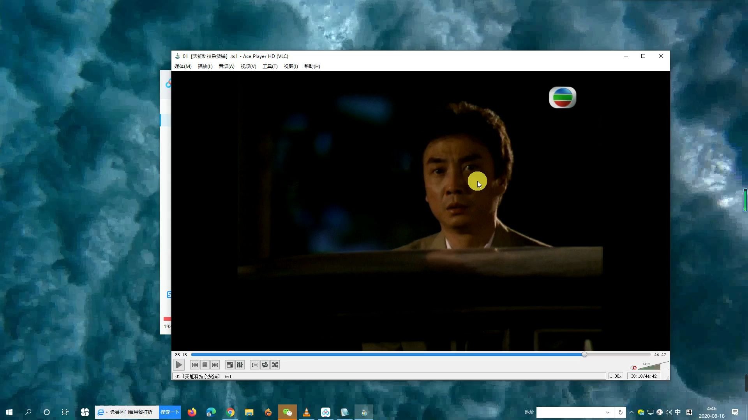
Task: Open the 视频(V) menu
Action: (x=248, y=66)
